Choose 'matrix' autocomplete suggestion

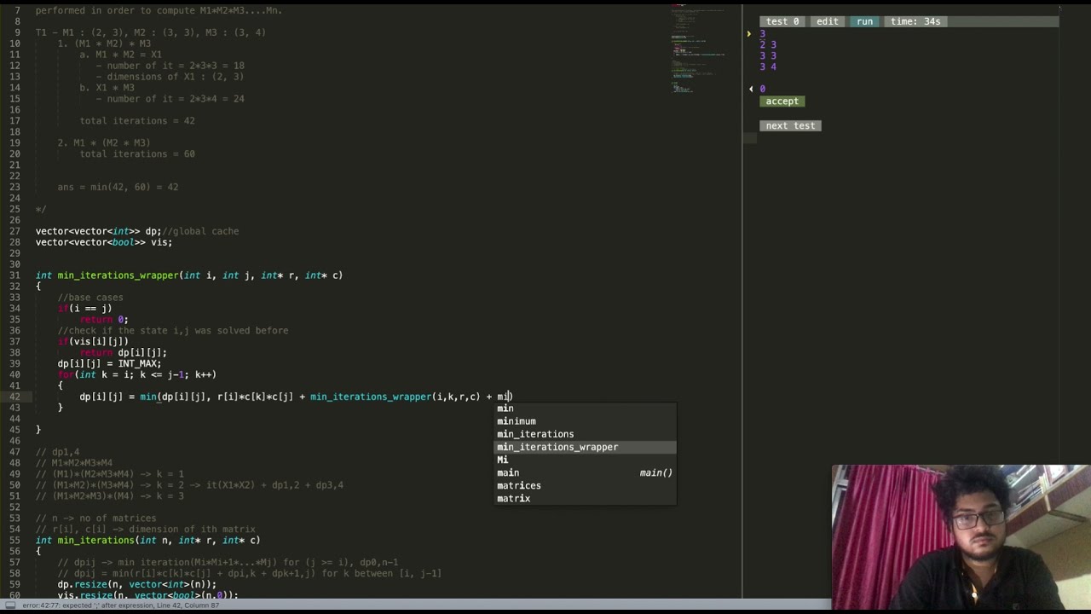pos(586,498)
